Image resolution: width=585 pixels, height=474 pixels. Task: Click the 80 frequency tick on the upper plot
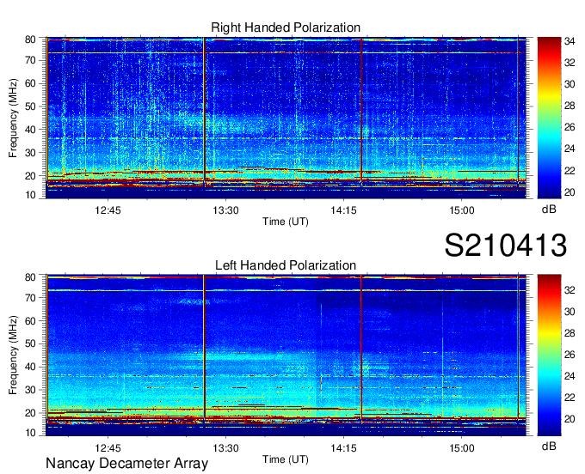coord(30,39)
